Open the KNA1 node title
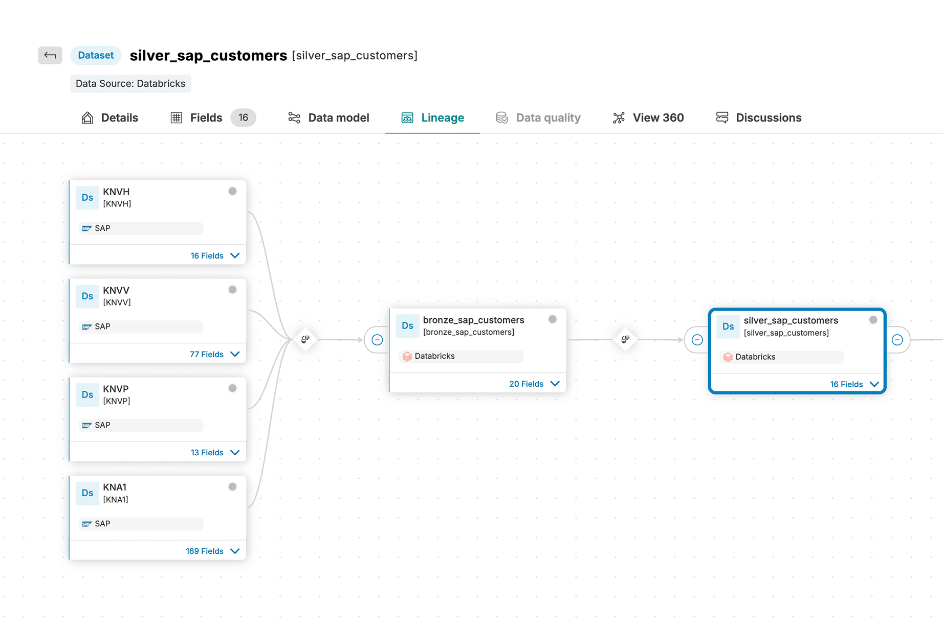The height and width of the screenshot is (632, 943). (x=115, y=487)
